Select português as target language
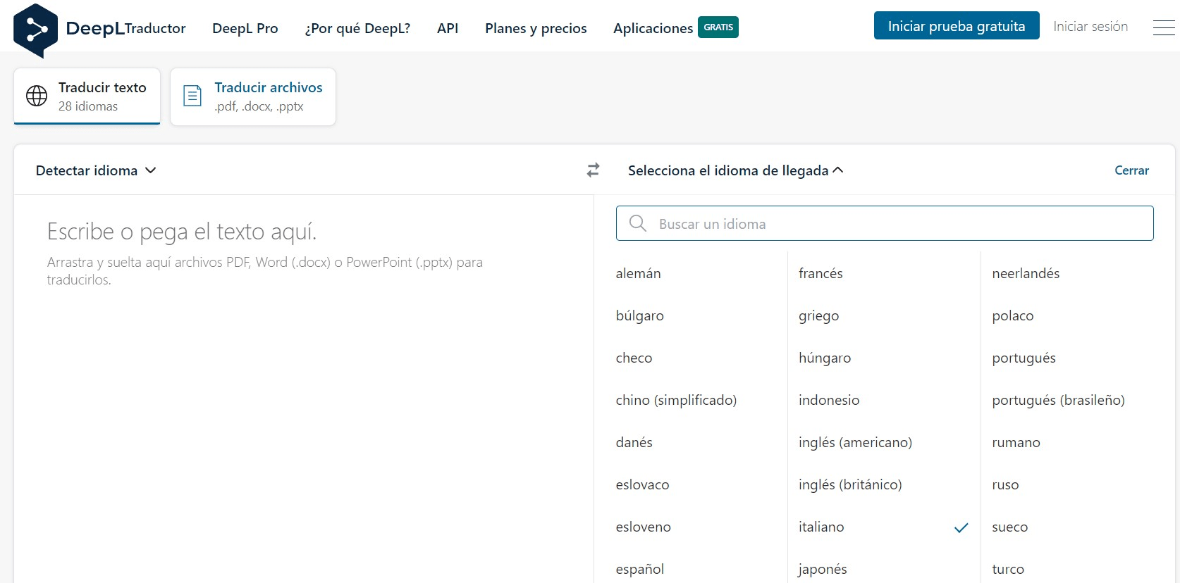The width and height of the screenshot is (1180, 583). [1024, 358]
